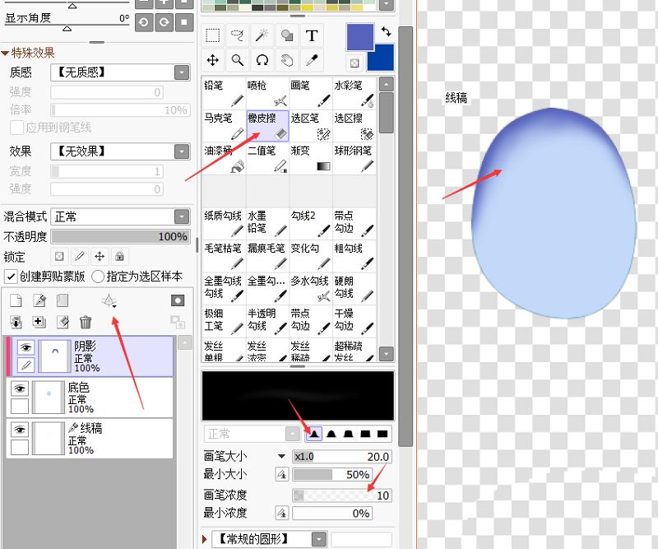Select the shape tool

pyautogui.click(x=286, y=35)
